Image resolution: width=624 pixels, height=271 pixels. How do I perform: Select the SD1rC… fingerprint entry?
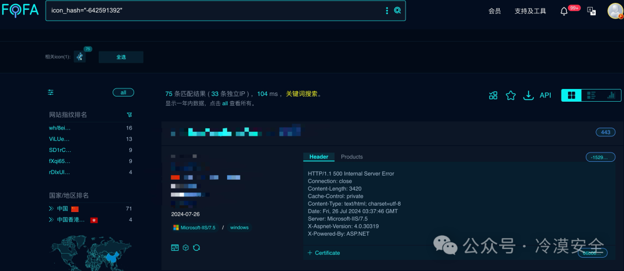pos(60,150)
